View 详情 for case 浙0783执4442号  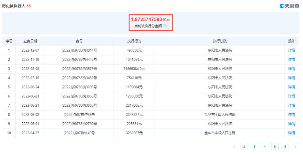291,59
